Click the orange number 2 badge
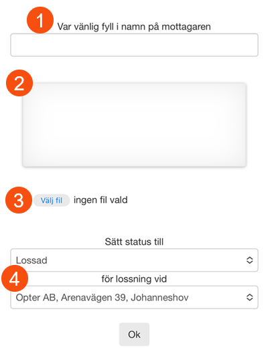The image size is (268, 358). tap(19, 83)
